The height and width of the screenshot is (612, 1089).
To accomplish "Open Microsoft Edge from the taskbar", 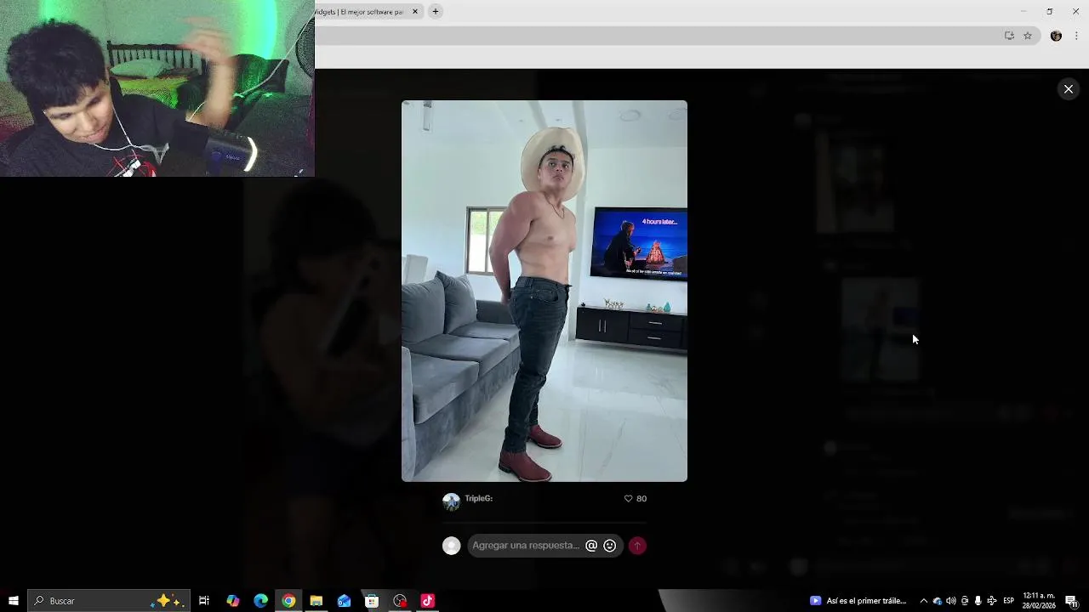I will [x=261, y=601].
